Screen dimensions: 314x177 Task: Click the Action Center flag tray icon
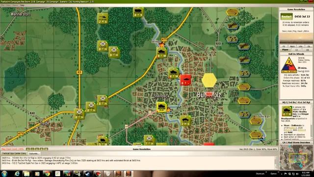click(286, 174)
